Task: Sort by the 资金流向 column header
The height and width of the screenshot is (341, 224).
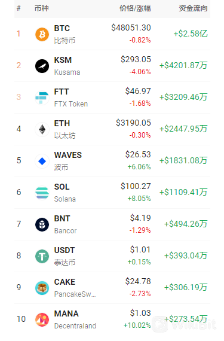Action: [x=193, y=8]
